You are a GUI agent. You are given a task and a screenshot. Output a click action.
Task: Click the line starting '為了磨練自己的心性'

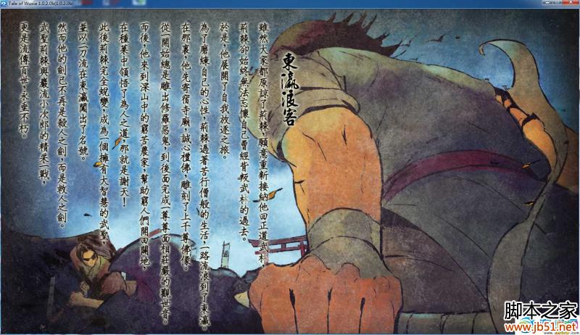204,176
